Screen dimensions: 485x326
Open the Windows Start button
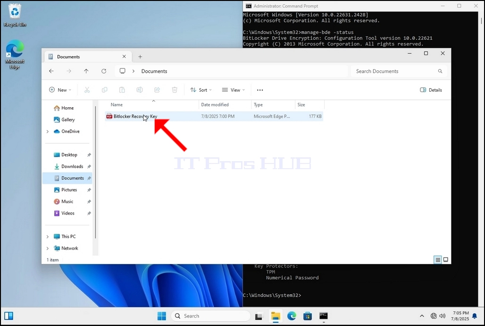[162, 316]
